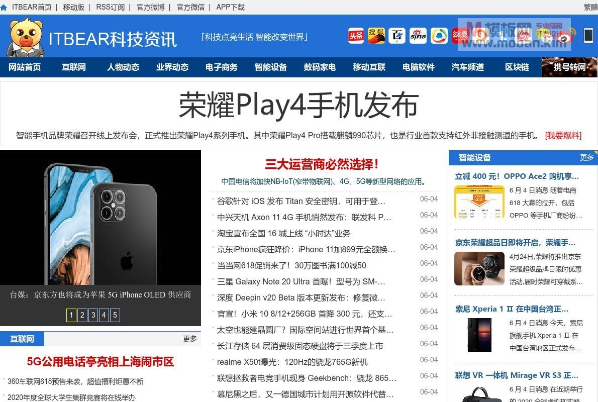Click the 携号转网 banner button
The height and width of the screenshot is (402, 598).
[x=570, y=67]
